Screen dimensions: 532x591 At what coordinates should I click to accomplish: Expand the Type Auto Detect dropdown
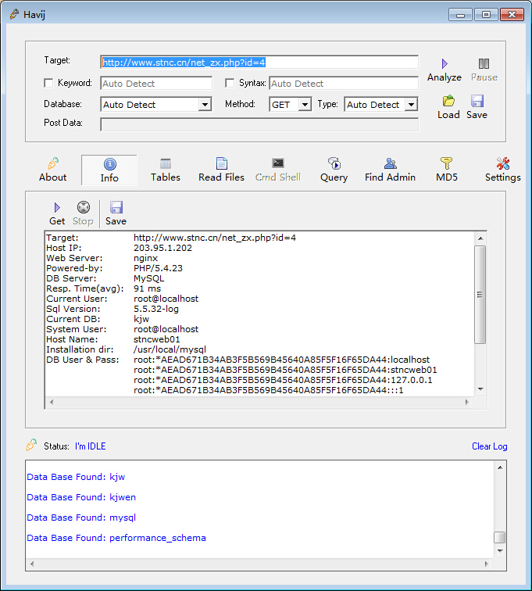[x=411, y=105]
